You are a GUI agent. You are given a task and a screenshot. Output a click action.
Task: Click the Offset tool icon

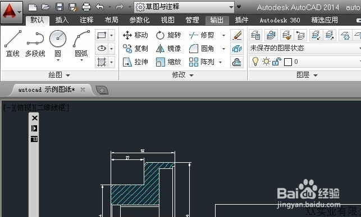tap(237, 62)
